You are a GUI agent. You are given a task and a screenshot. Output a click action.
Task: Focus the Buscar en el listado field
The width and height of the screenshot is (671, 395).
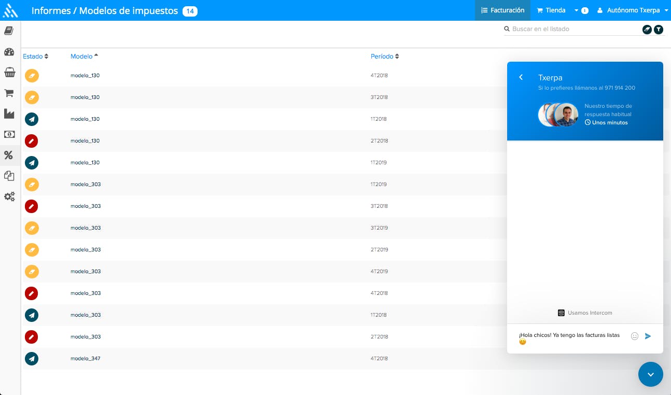coord(573,30)
